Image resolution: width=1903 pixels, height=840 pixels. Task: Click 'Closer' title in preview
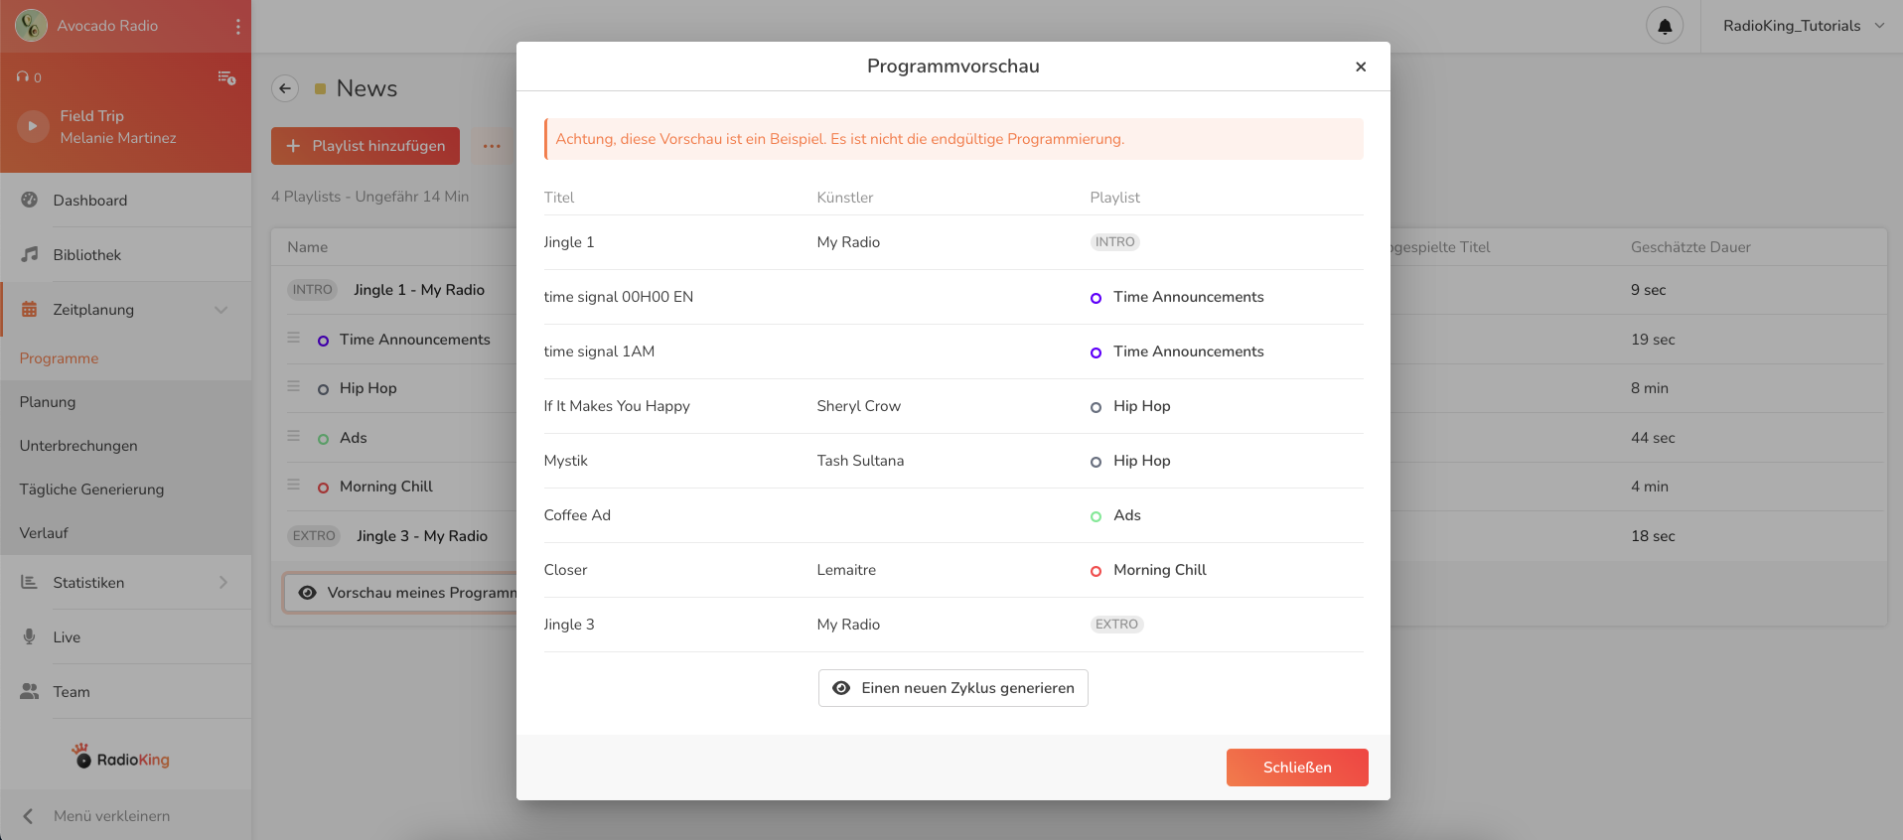pos(565,570)
